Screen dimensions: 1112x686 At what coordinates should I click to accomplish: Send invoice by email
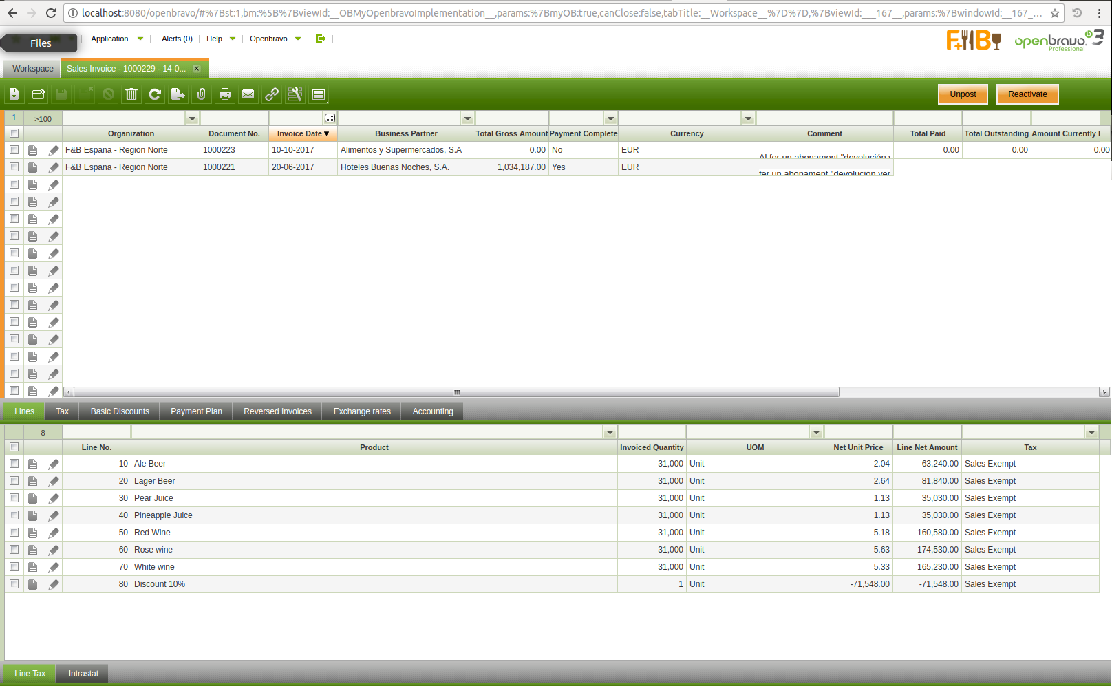(x=248, y=94)
